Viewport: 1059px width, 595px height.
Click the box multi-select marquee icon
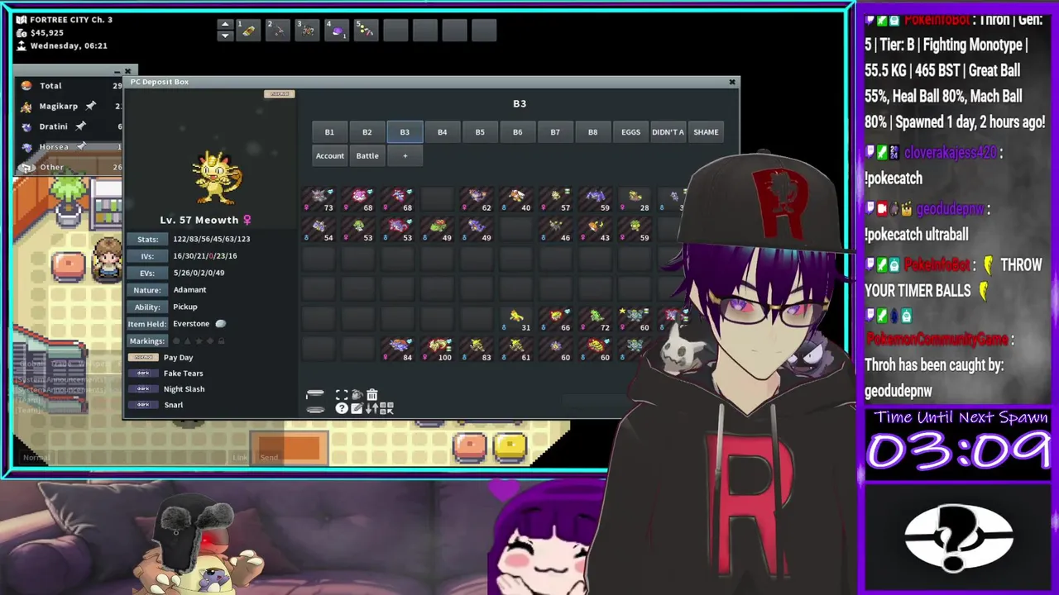(342, 395)
